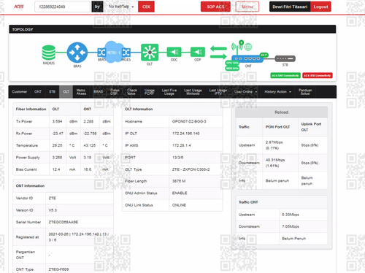This screenshot has height=273, width=365.
Task: Open the Panduan Solusi tab
Action: (305, 92)
